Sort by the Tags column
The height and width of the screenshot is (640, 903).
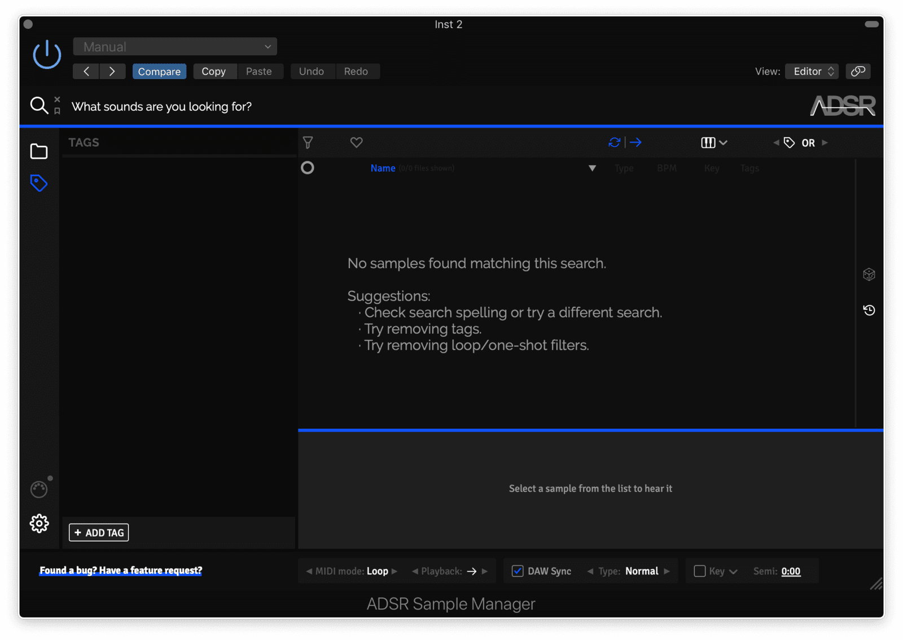click(749, 168)
